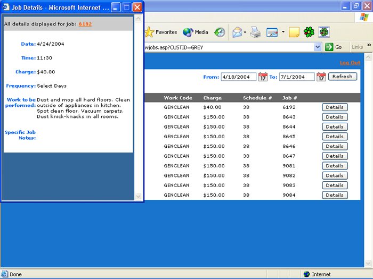Screen dimensions: 373x279
Task: Open the address bar dropdown arrow
Action: click(318, 47)
